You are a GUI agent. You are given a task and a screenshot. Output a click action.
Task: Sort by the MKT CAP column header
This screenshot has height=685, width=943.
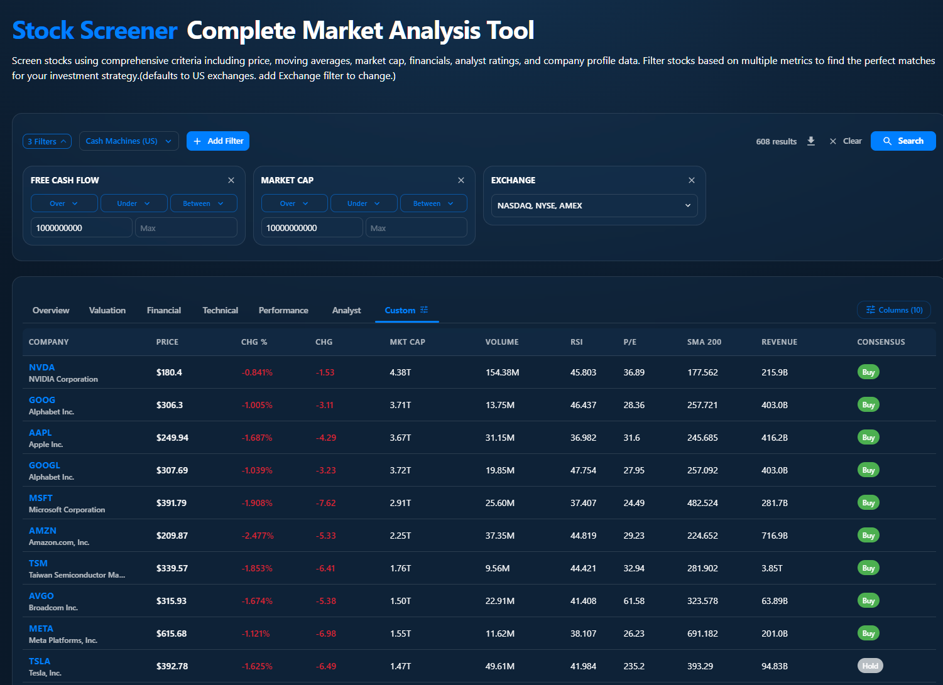tap(408, 342)
